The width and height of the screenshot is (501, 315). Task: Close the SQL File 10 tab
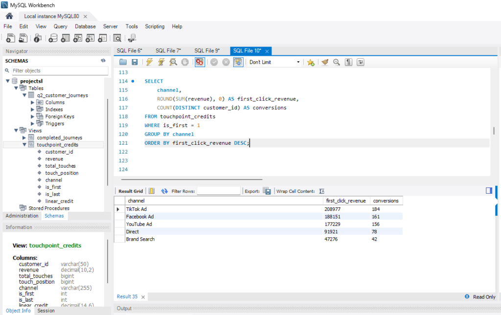coord(267,51)
